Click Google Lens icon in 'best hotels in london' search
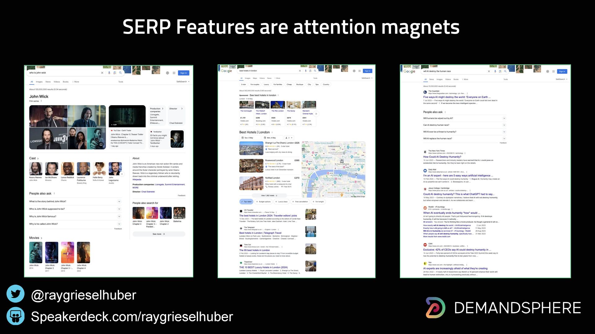 [310, 71]
